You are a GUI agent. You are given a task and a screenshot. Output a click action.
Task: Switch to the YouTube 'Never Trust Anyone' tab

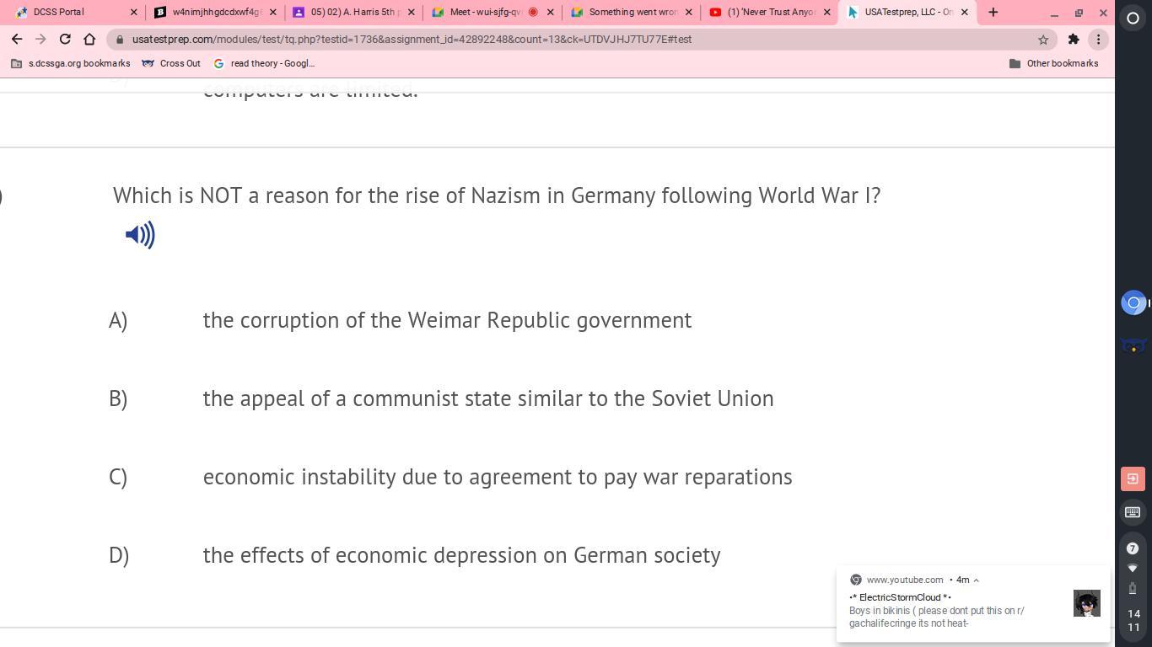point(770,12)
